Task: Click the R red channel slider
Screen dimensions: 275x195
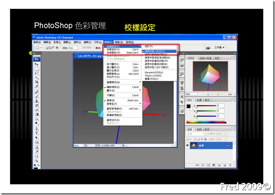Action: (206, 106)
